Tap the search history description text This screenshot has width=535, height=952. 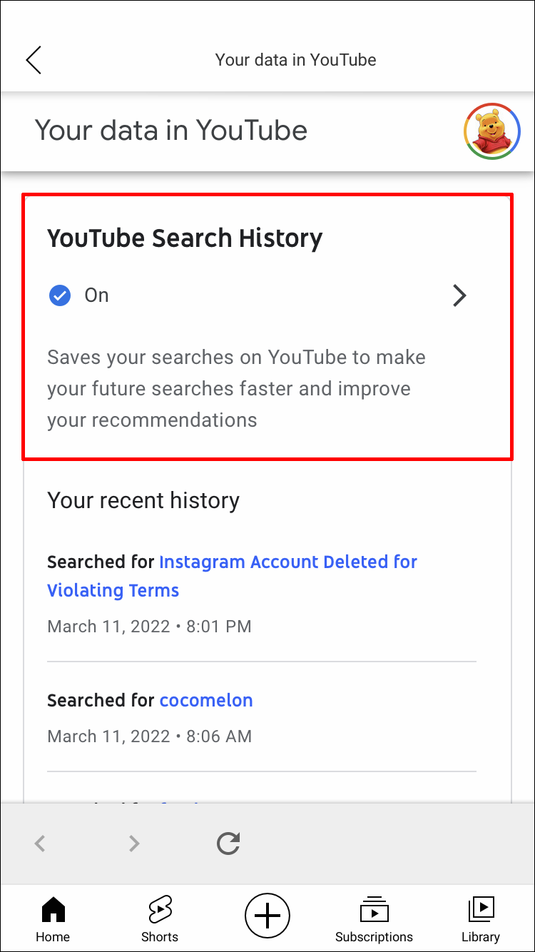coord(236,388)
